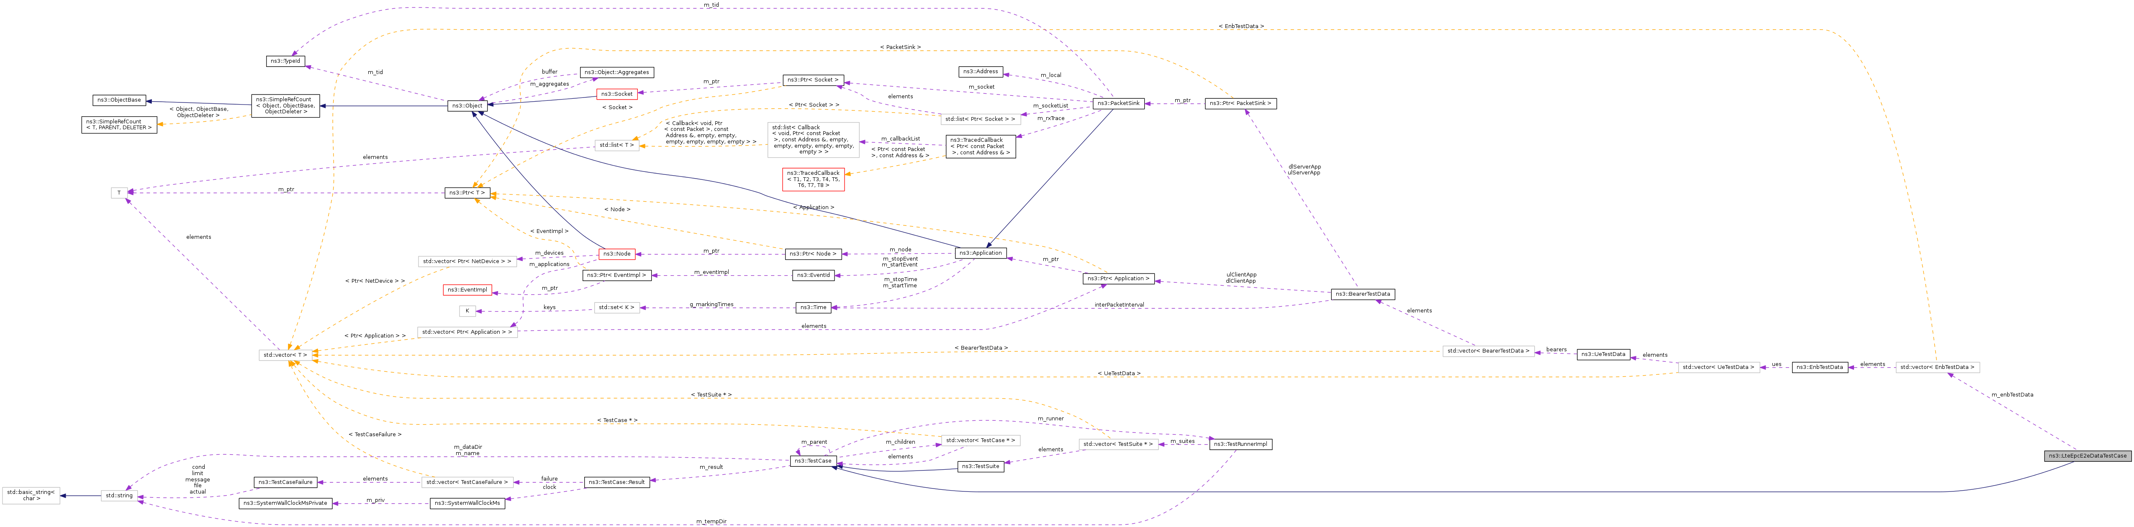Image resolution: width=2134 pixels, height=527 pixels.
Task: Click std::vector< BearerTestData > node
Action: tap(1489, 351)
